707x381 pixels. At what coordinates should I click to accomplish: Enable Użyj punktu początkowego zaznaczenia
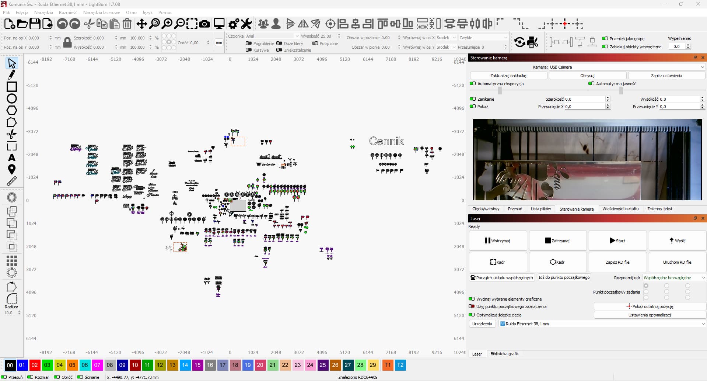pos(472,306)
